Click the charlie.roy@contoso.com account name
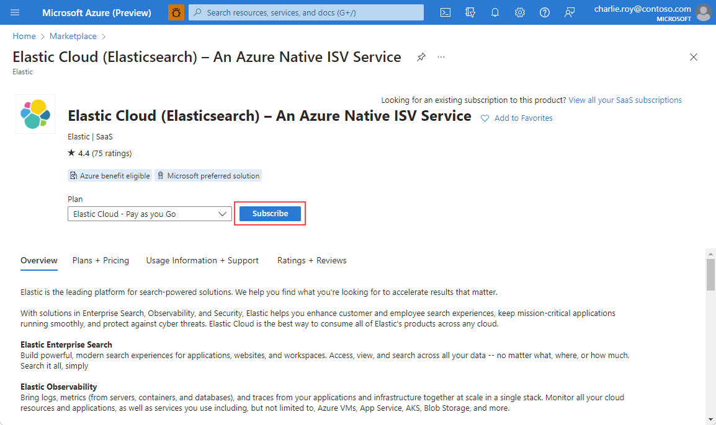 pyautogui.click(x=643, y=9)
